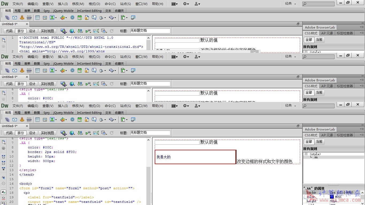Screen dimensions: 365x205
Task: Open 修改(M) menu in top window
Action: click(x=78, y=4)
